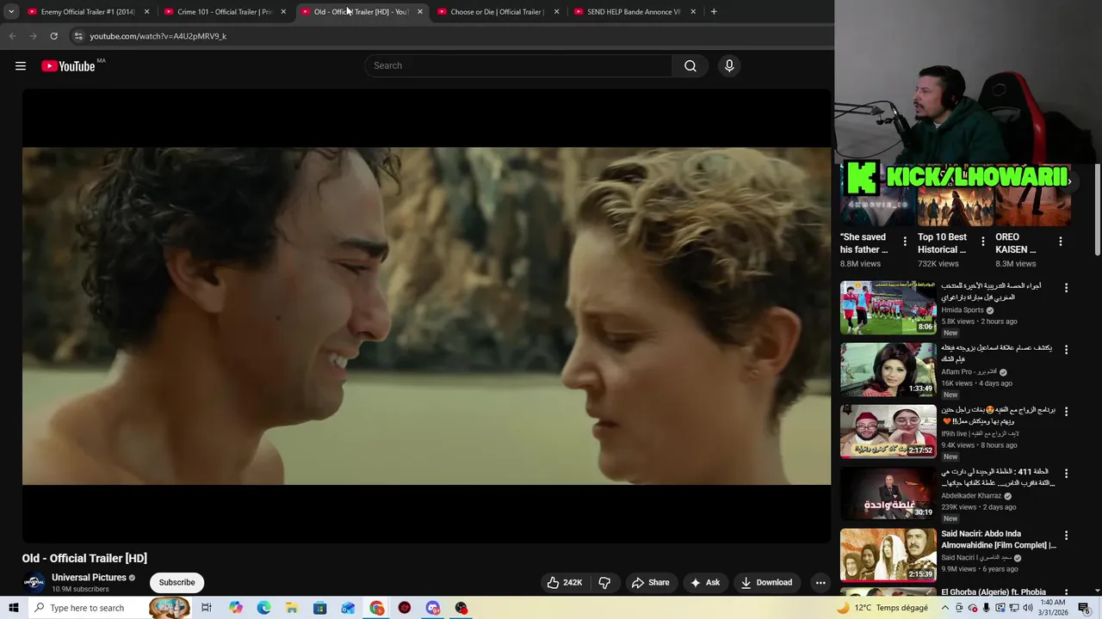Close the Crime 101 tab

[x=283, y=12]
